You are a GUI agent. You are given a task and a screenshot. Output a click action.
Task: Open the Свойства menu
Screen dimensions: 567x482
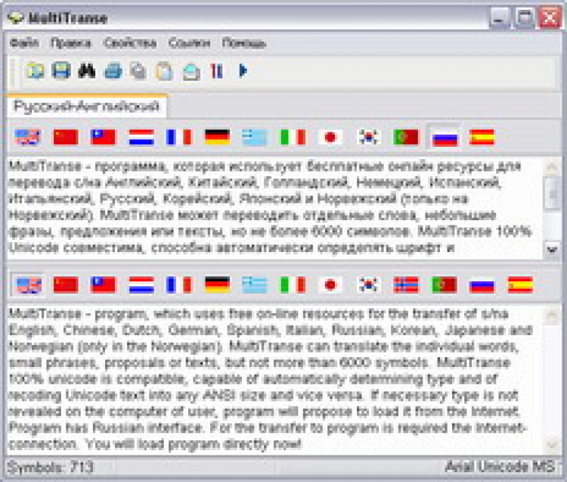coord(130,43)
